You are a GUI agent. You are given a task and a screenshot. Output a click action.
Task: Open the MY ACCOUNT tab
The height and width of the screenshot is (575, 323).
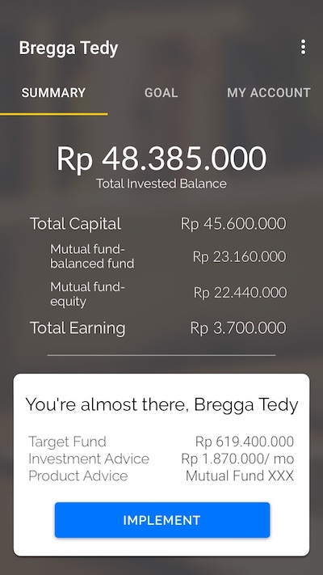269,93
